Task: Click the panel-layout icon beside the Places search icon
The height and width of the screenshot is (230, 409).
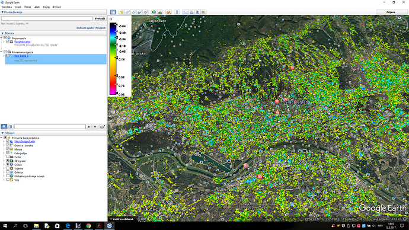Action: [x=10, y=127]
